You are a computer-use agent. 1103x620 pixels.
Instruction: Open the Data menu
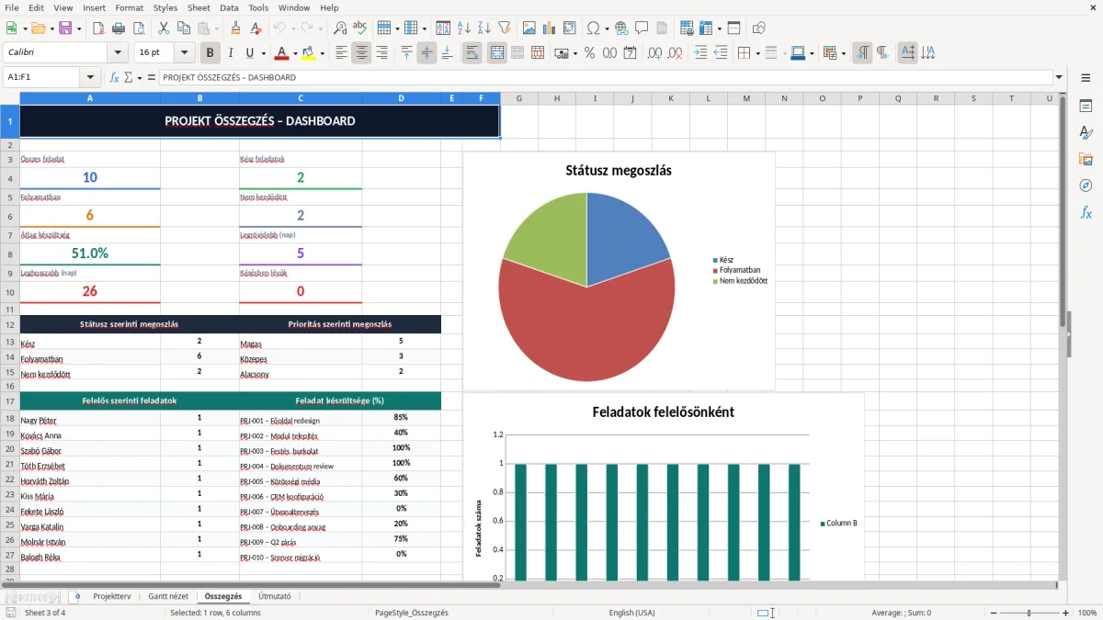[229, 7]
